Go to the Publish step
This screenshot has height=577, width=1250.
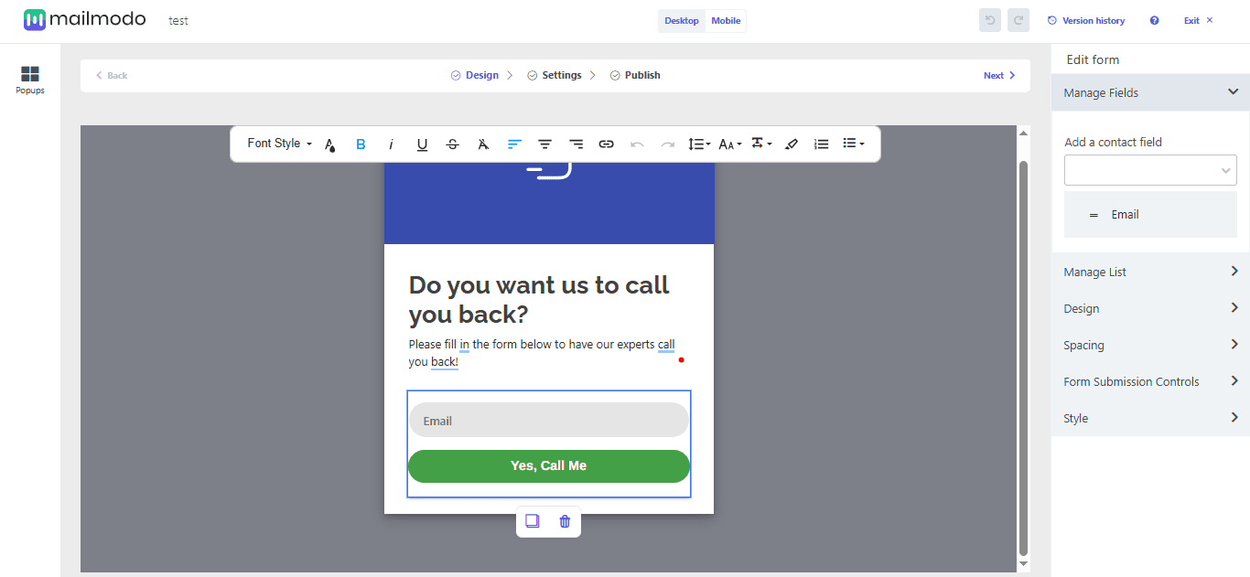click(635, 75)
